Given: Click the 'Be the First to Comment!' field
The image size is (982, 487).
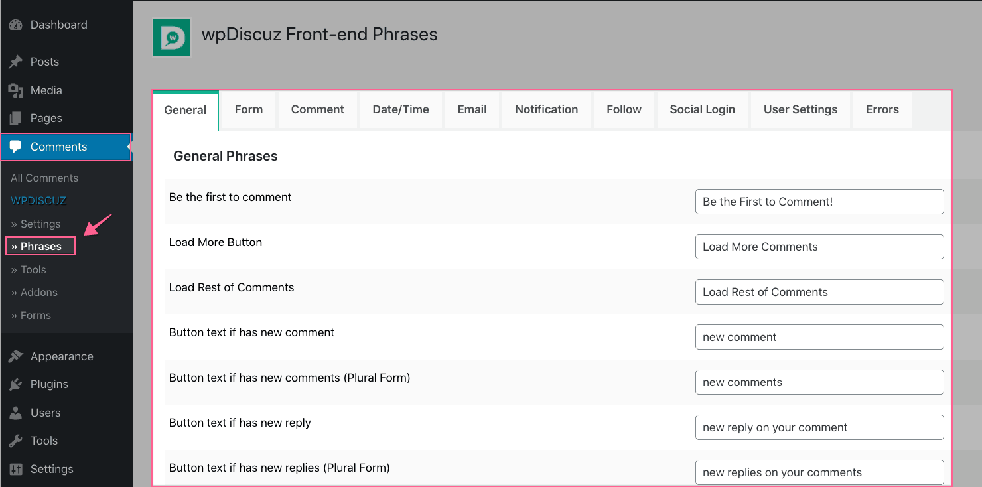Looking at the screenshot, I should pyautogui.click(x=819, y=202).
